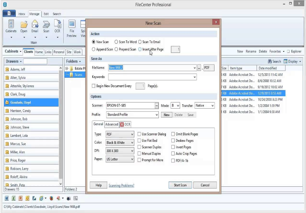Enable Scanner Duplex checkbox
Screen dimensions: 306x213
click(139, 147)
